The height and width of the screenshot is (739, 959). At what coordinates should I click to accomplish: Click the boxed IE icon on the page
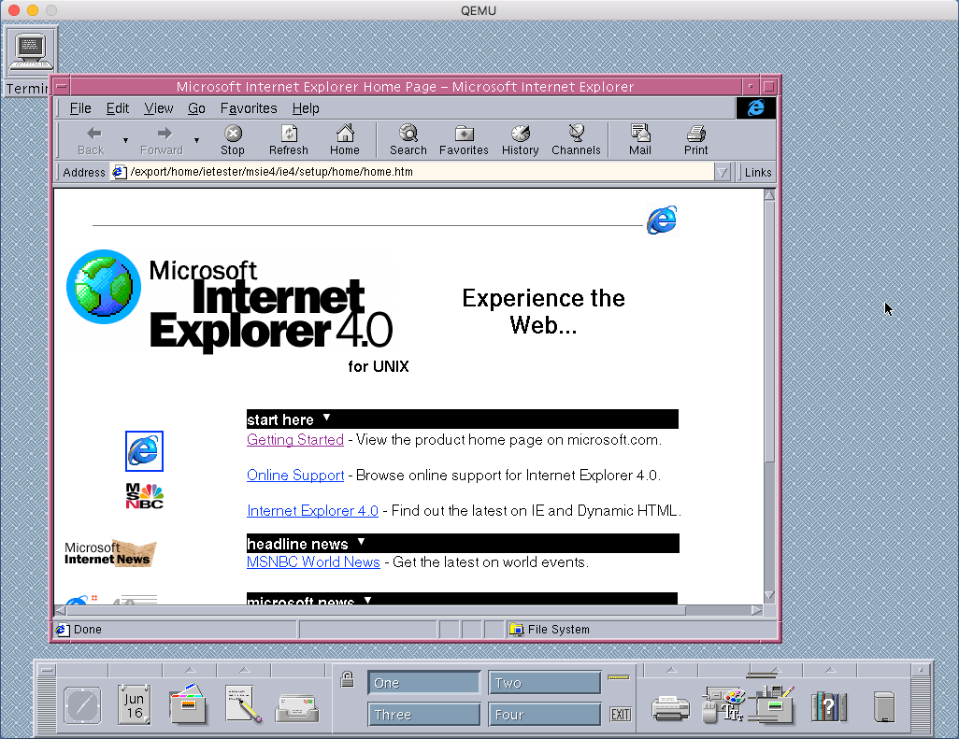(144, 451)
